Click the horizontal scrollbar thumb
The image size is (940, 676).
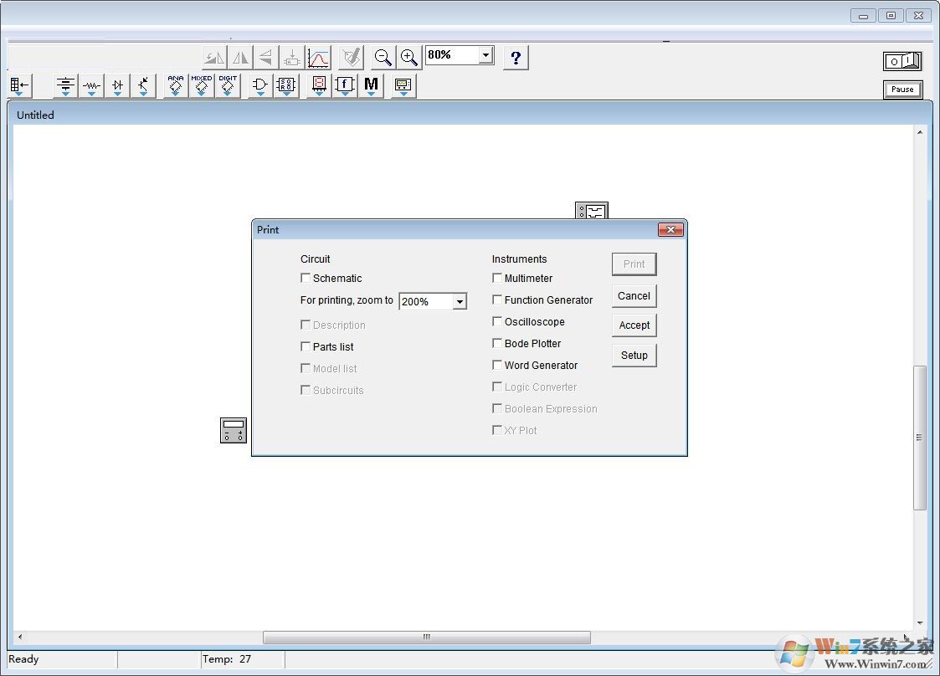(x=426, y=638)
